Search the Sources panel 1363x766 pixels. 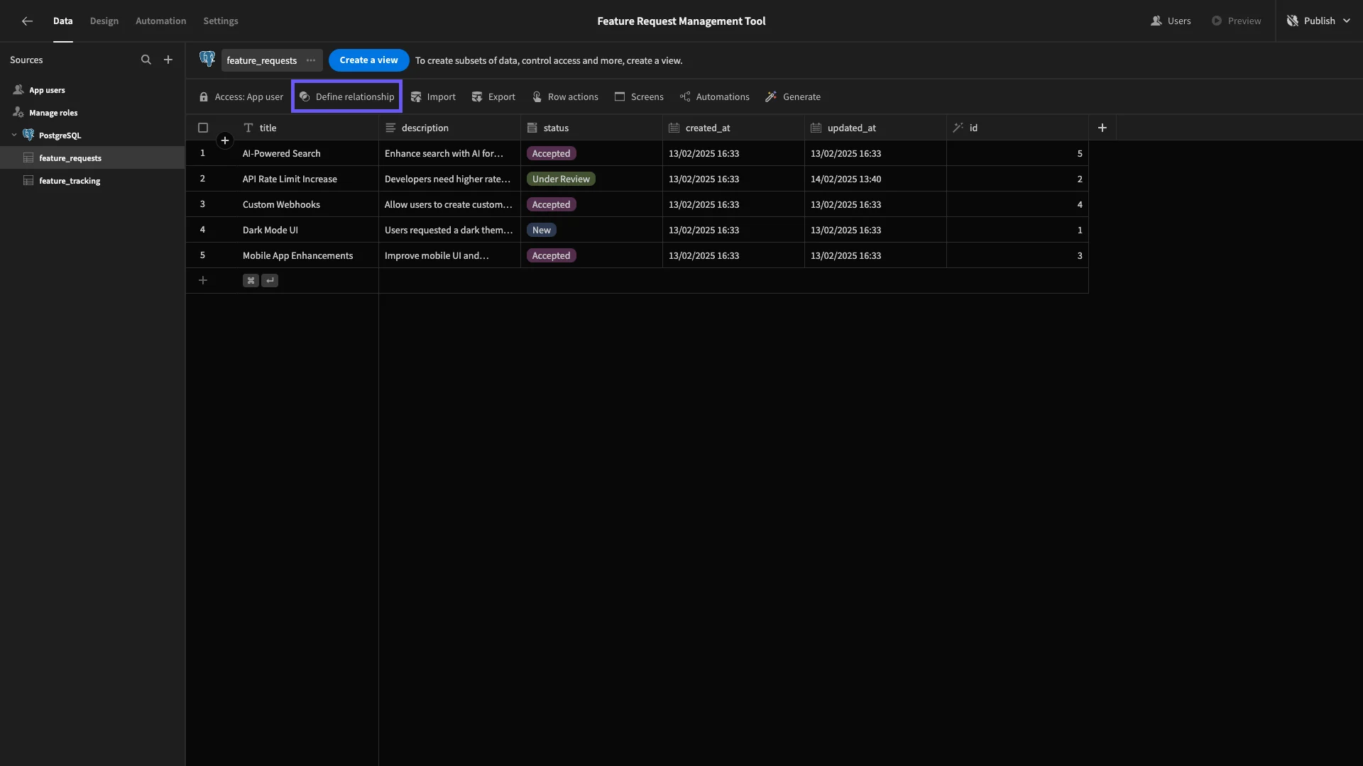(146, 60)
